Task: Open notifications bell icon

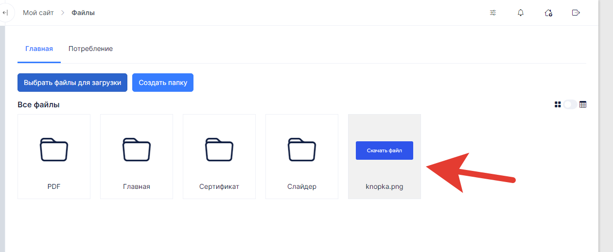Action: 521,13
